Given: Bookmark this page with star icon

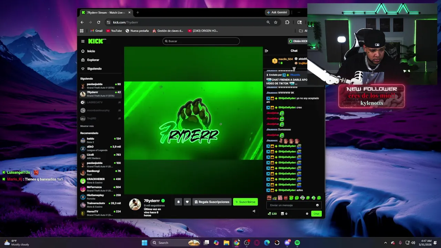Looking at the screenshot, I should [276, 22].
